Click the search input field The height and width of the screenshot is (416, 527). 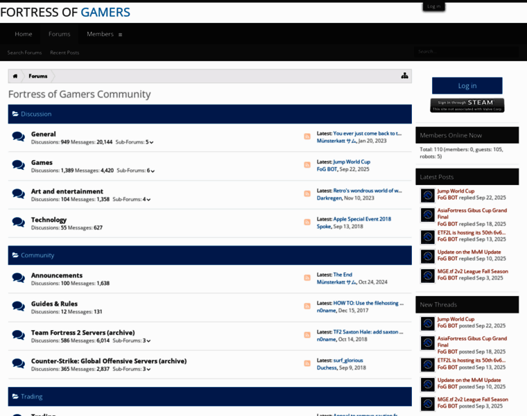click(466, 51)
